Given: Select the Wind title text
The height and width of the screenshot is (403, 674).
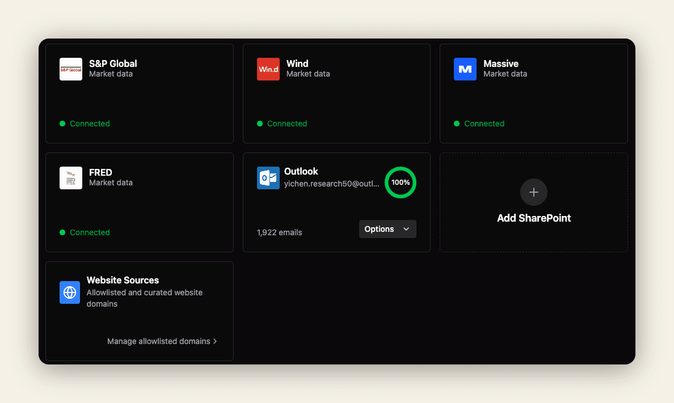Looking at the screenshot, I should tap(297, 63).
